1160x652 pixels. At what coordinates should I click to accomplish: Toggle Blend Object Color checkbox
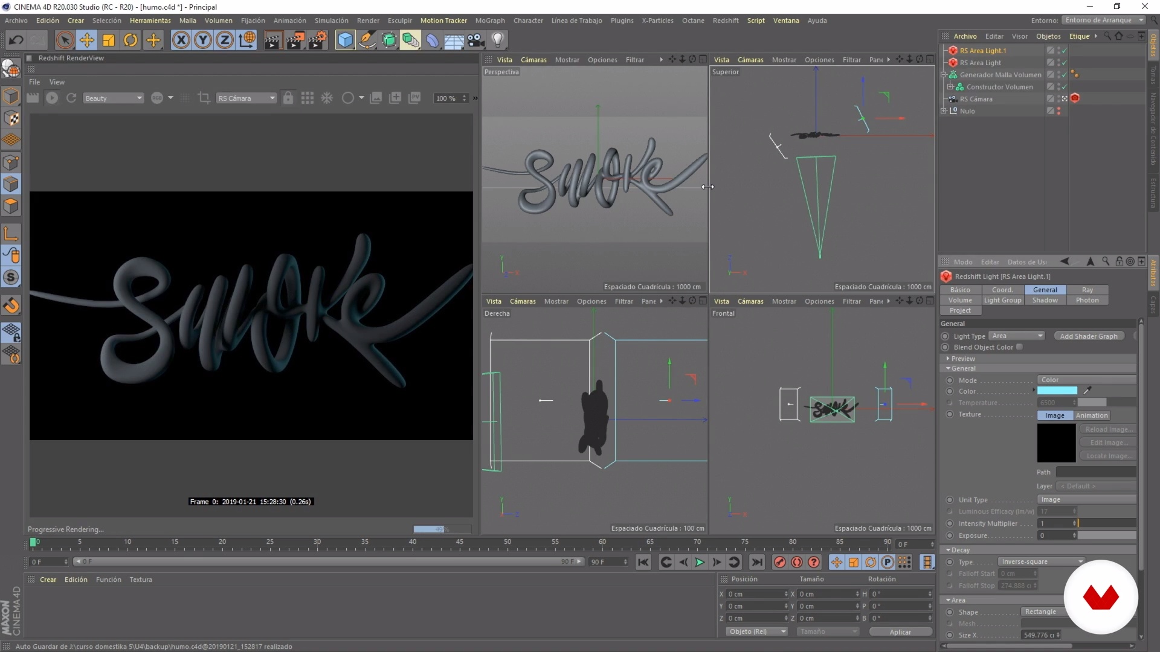pos(1020,347)
